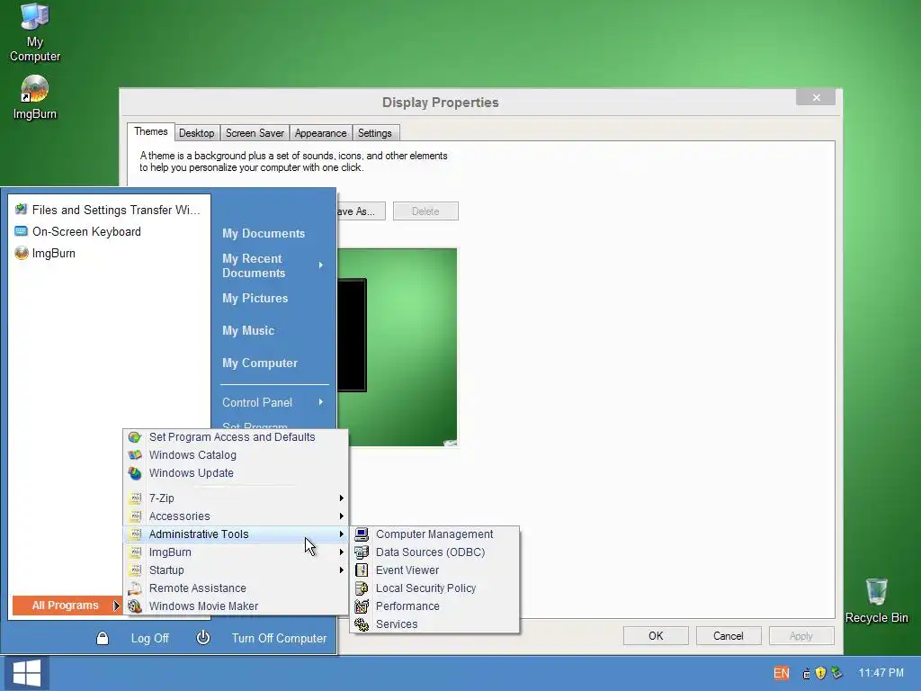Expand the Startup submenu arrow
Viewport: 921px width, 691px height.
click(x=341, y=570)
